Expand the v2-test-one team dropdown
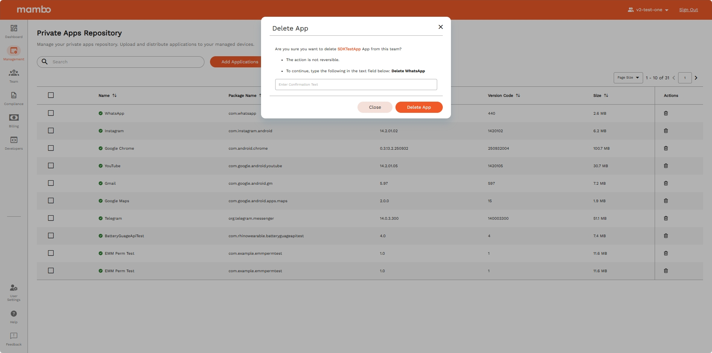The width and height of the screenshot is (712, 353). pos(648,10)
